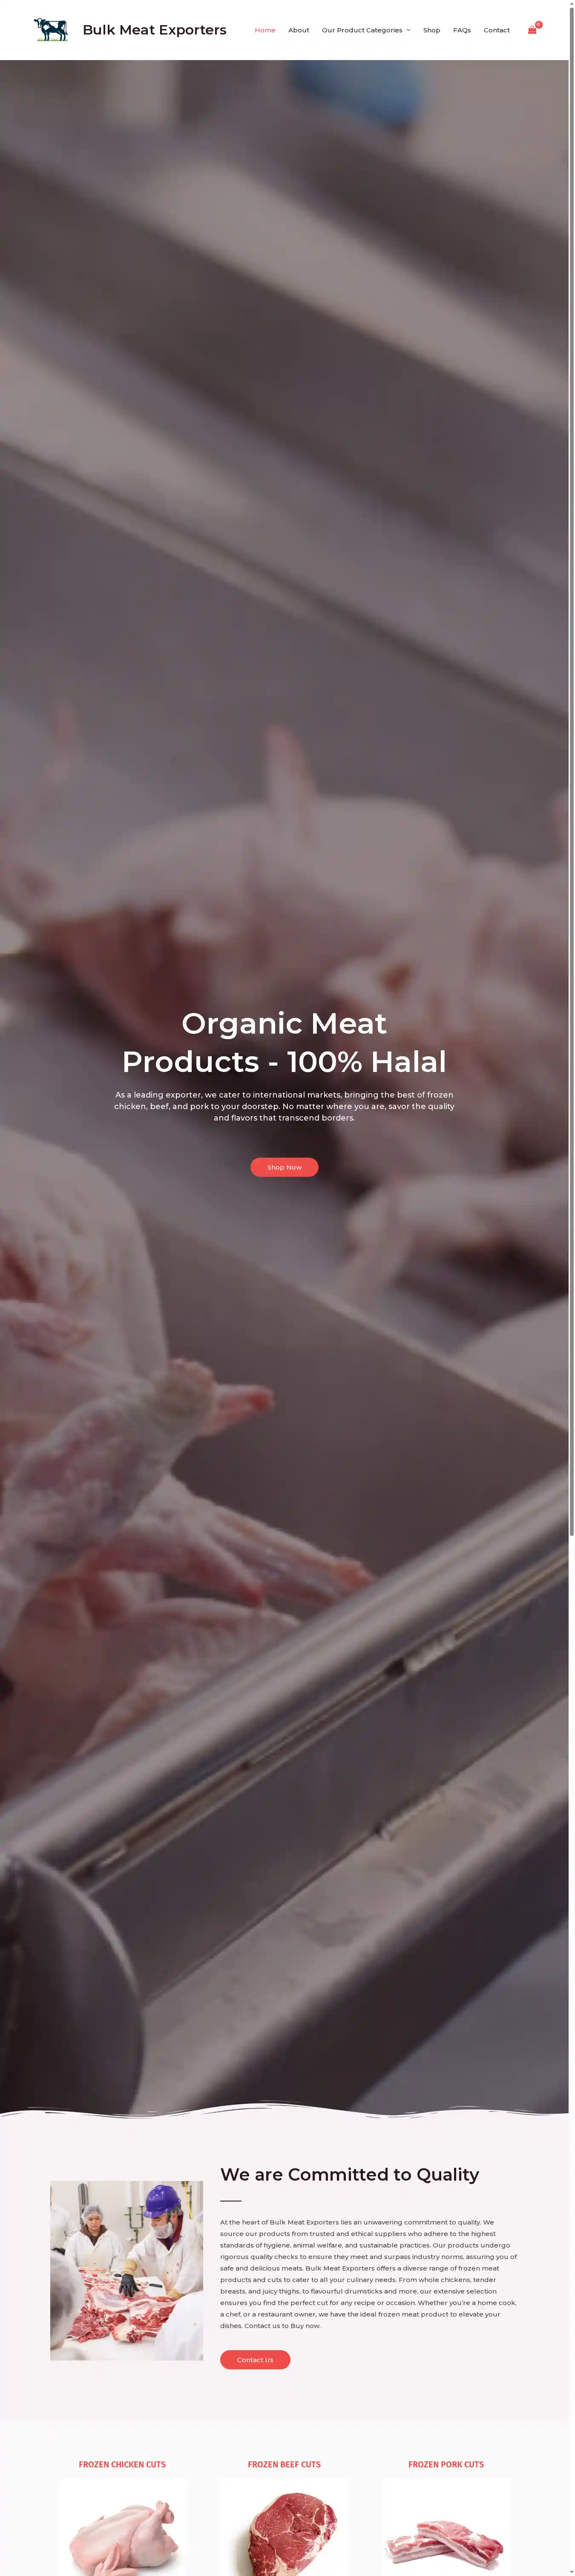575x2576 pixels.
Task: Click the Shop Now button
Action: 284,1167
